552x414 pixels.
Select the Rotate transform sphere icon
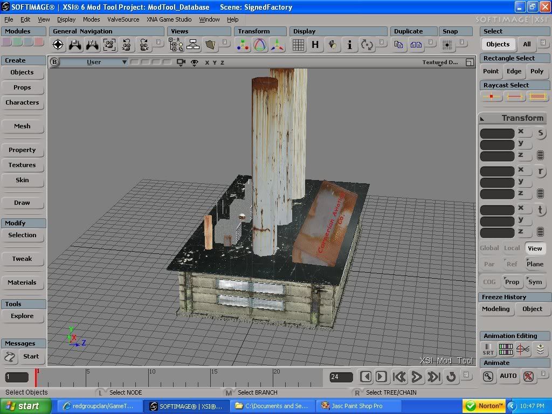pyautogui.click(x=260, y=45)
